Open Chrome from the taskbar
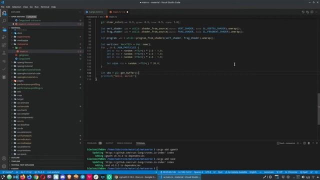The width and height of the screenshot is (320, 180). [x=36, y=177]
